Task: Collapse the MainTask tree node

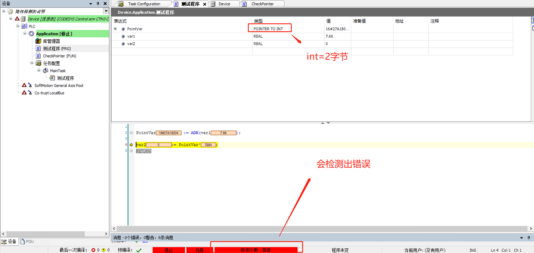Action: (x=39, y=70)
